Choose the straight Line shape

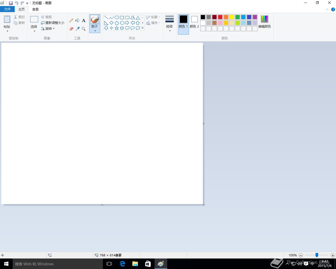pos(106,18)
